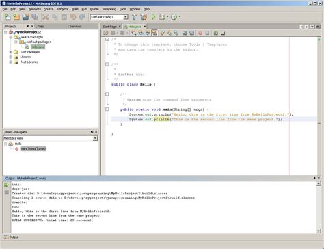This screenshot has height=249, width=324.
Task: Stop the running build in Output window
Action: click(x=6, y=192)
